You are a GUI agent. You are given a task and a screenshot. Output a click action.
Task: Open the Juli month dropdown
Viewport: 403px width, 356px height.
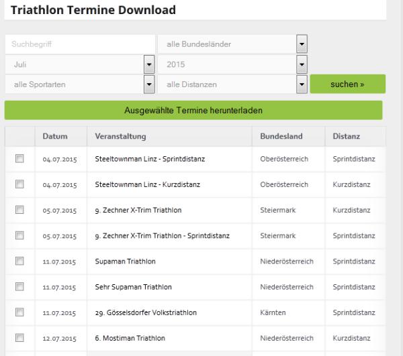tap(80, 64)
